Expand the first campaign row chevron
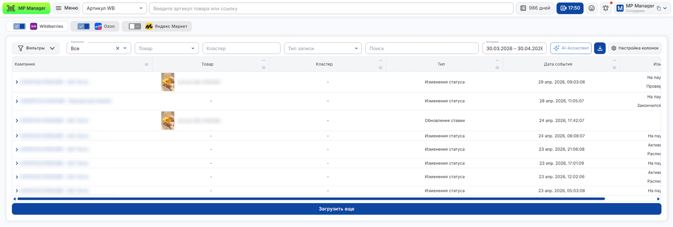Screen dimensions: 673x227 click(17, 82)
